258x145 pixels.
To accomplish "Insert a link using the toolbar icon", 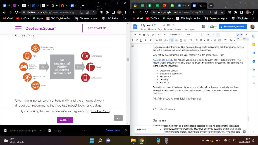I will pyautogui.click(x=156, y=40).
